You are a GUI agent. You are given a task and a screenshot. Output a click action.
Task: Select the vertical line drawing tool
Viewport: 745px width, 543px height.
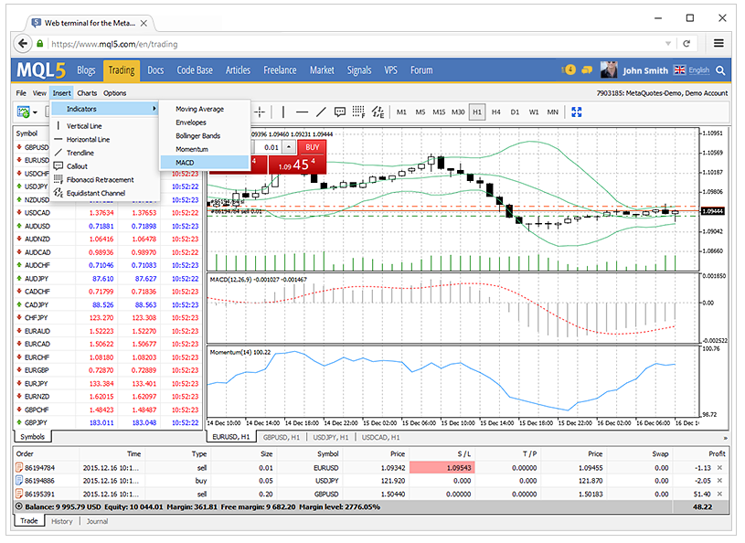pyautogui.click(x=283, y=112)
